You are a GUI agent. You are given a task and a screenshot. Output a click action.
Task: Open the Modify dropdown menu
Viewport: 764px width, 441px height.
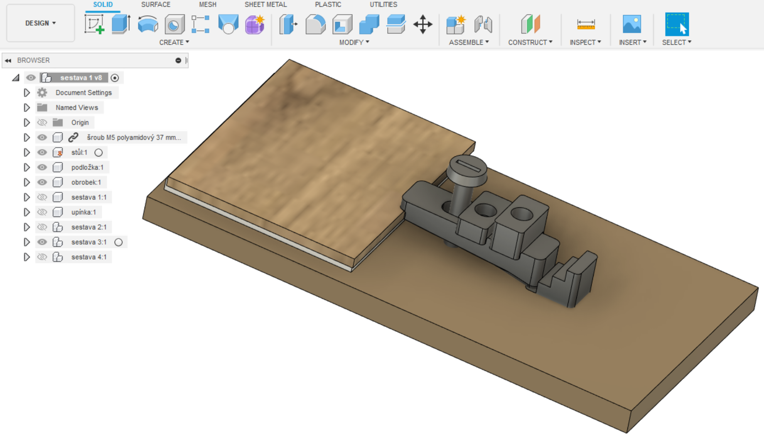354,42
